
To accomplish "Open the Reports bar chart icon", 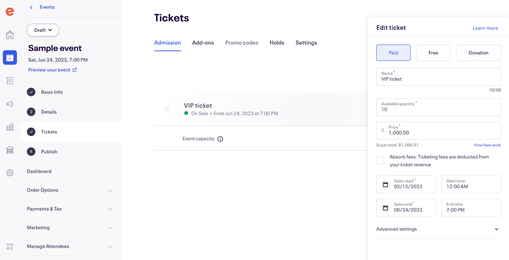I will pyautogui.click(x=10, y=127).
